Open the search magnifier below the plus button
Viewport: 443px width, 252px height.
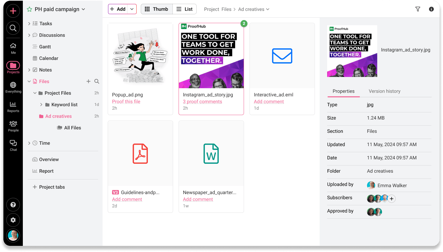click(x=13, y=28)
